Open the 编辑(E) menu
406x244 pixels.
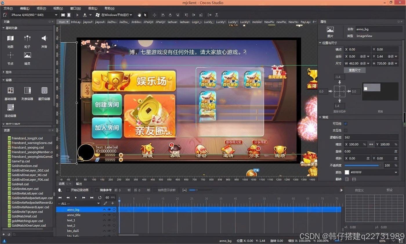pos(25,8)
